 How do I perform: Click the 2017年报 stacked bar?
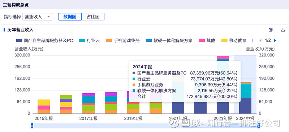tap(89, 103)
